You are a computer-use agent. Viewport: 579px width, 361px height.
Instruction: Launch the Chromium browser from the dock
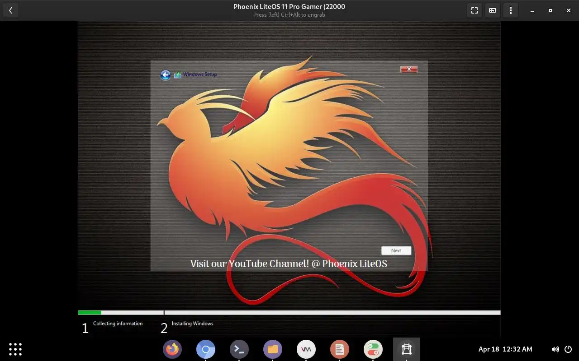coord(206,349)
